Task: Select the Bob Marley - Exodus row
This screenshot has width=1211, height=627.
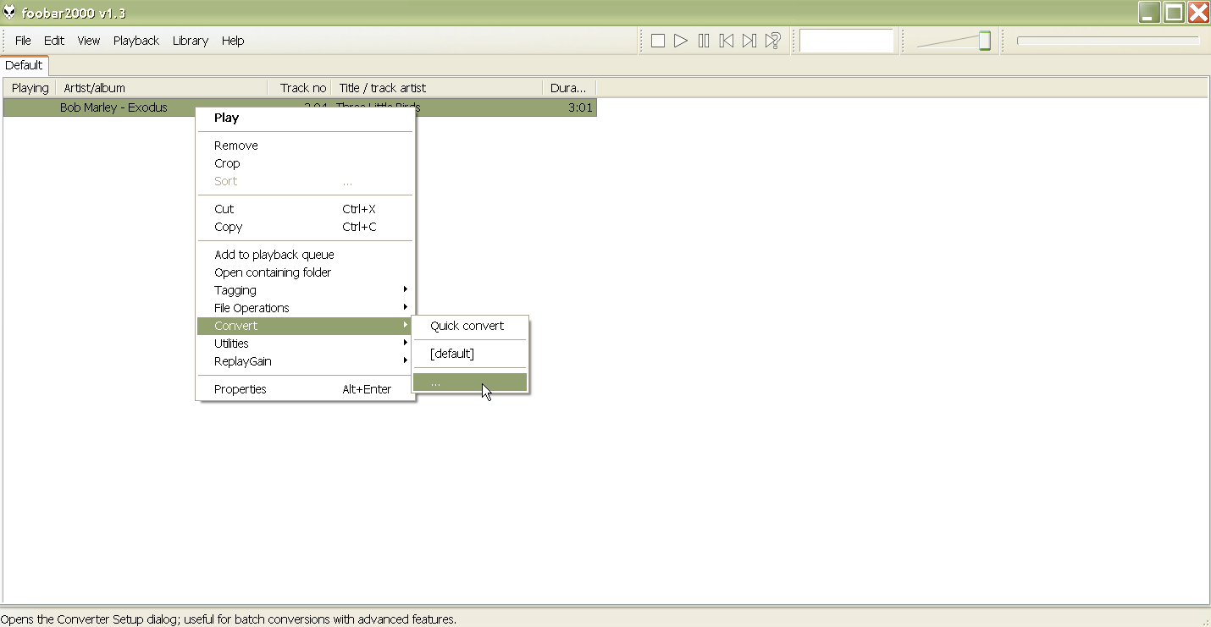Action: 300,107
